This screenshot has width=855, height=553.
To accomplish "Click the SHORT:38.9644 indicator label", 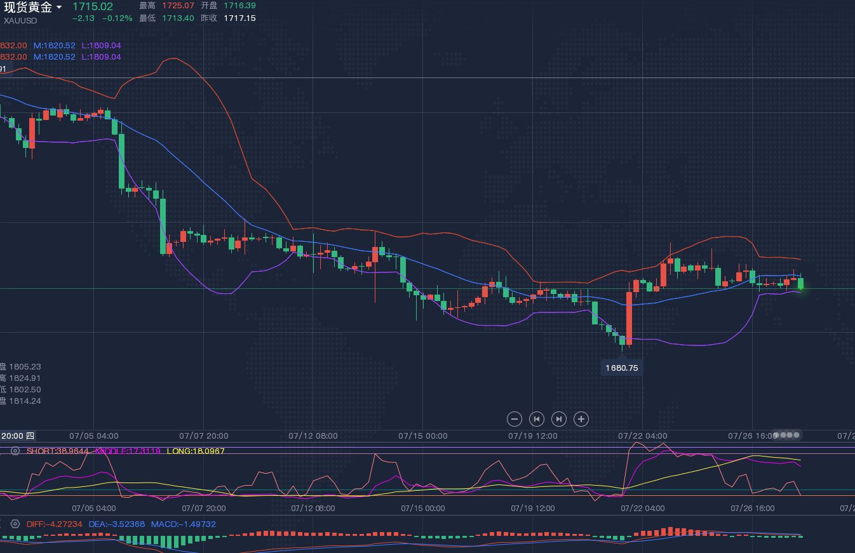I will pos(58,451).
